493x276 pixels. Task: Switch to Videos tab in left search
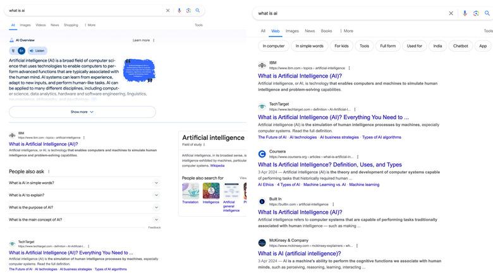click(x=40, y=25)
